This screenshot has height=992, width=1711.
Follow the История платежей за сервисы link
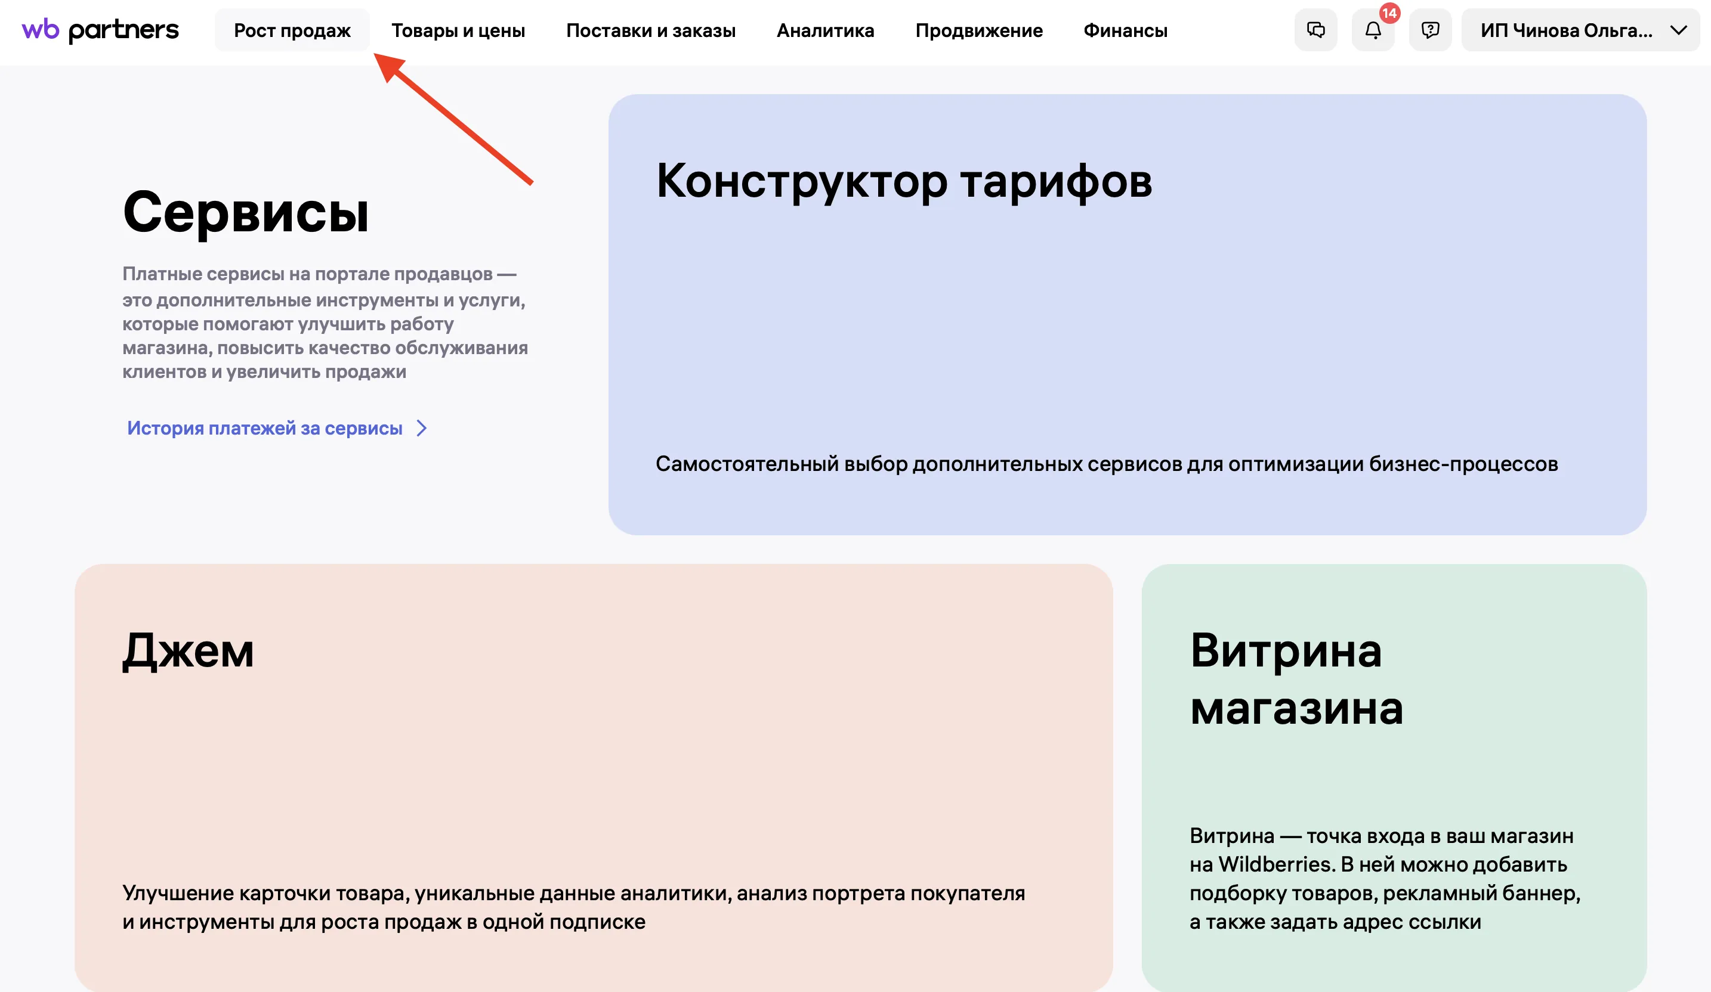click(x=265, y=428)
